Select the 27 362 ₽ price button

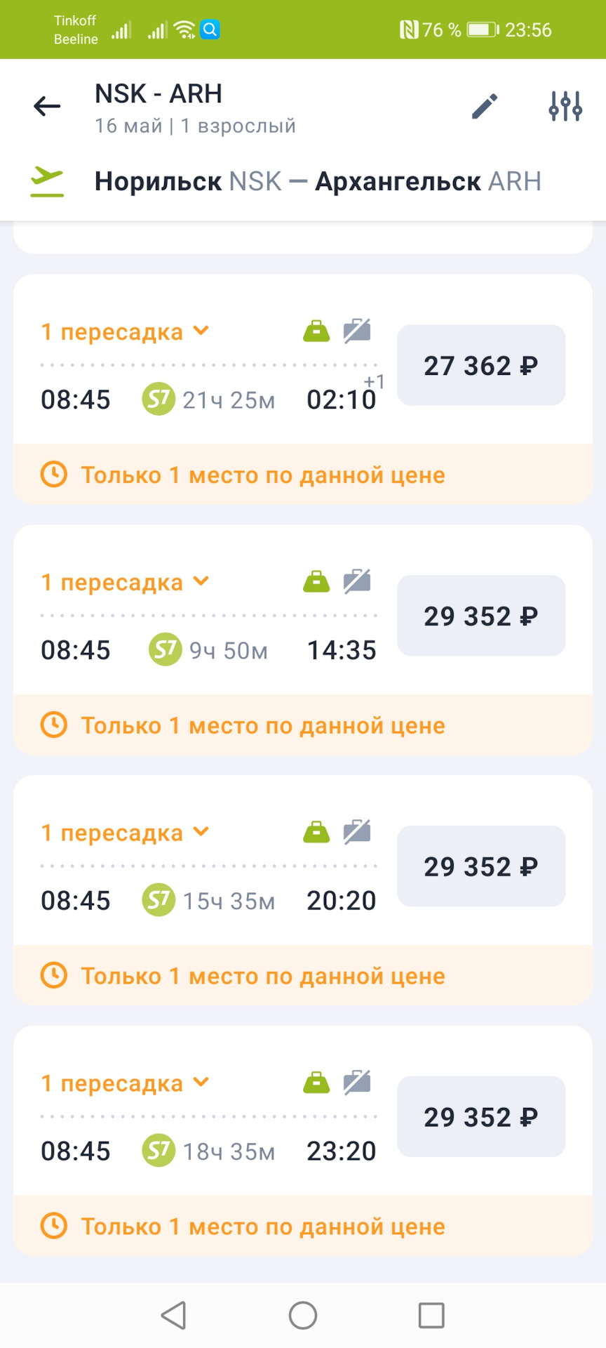pyautogui.click(x=481, y=365)
